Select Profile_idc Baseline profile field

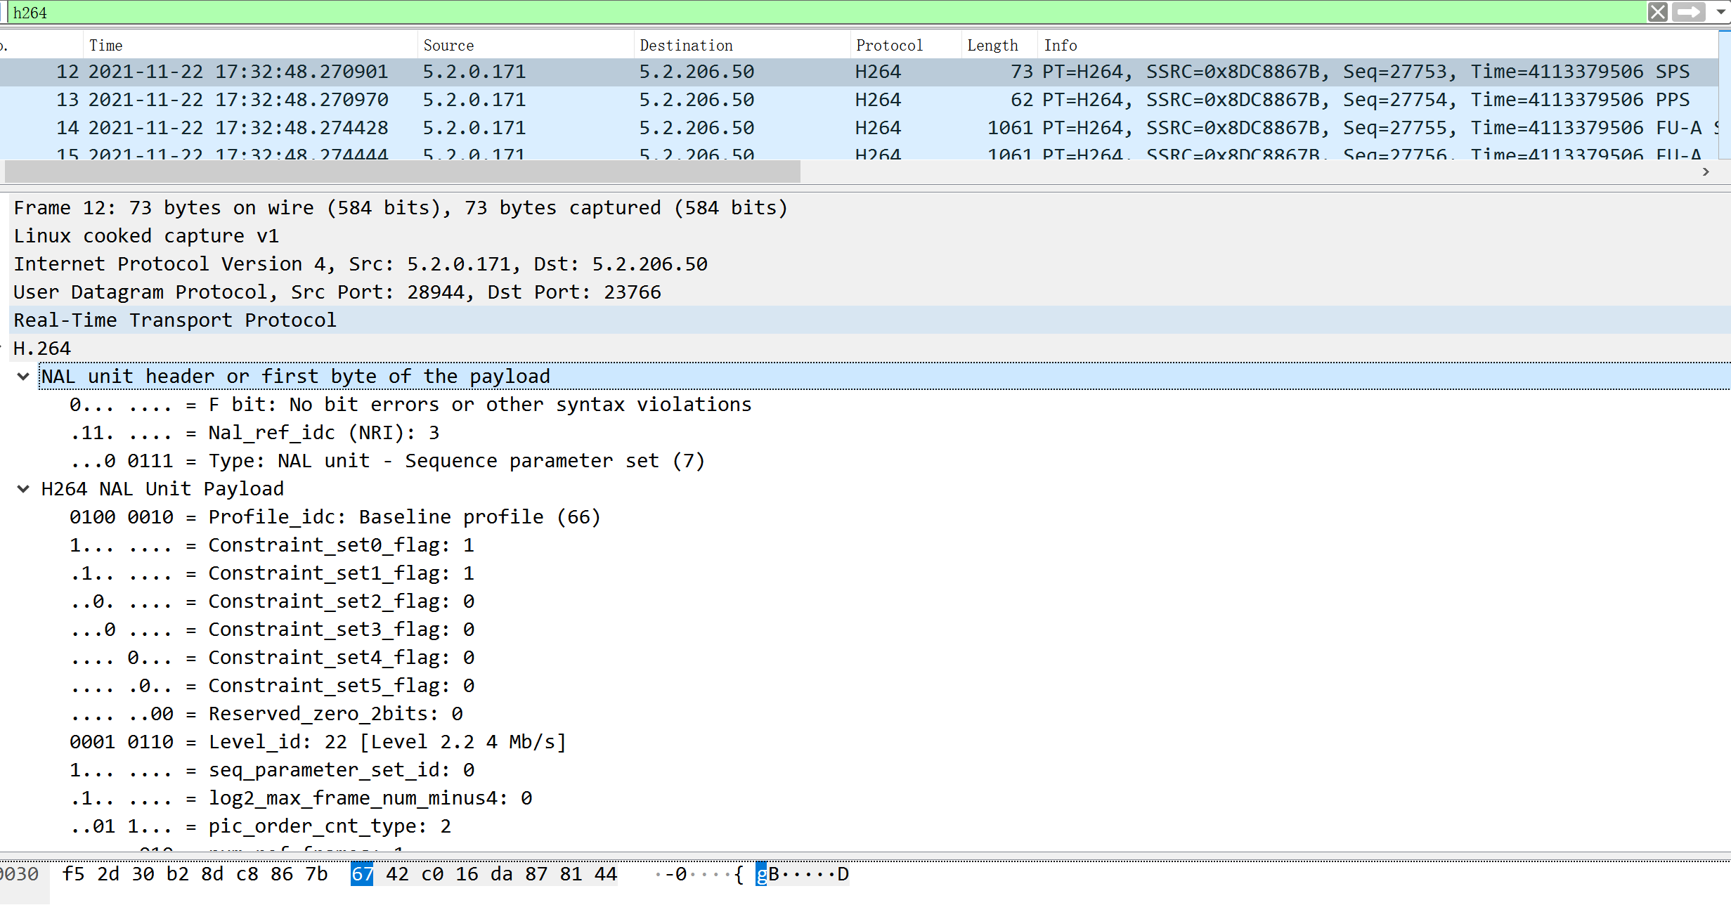coord(334,517)
